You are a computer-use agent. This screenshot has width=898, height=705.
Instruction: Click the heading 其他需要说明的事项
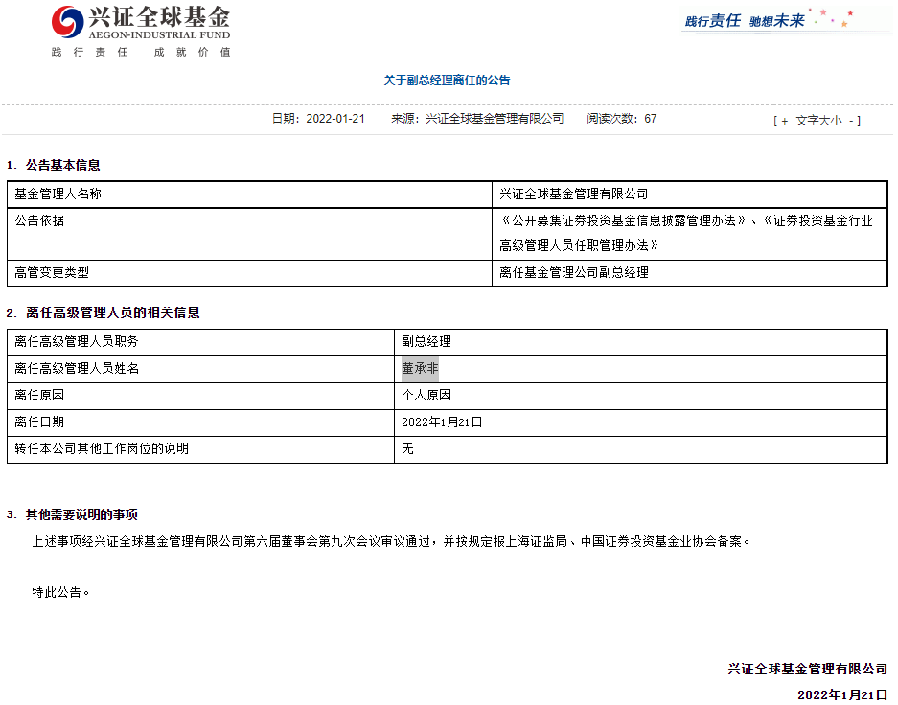click(x=81, y=515)
